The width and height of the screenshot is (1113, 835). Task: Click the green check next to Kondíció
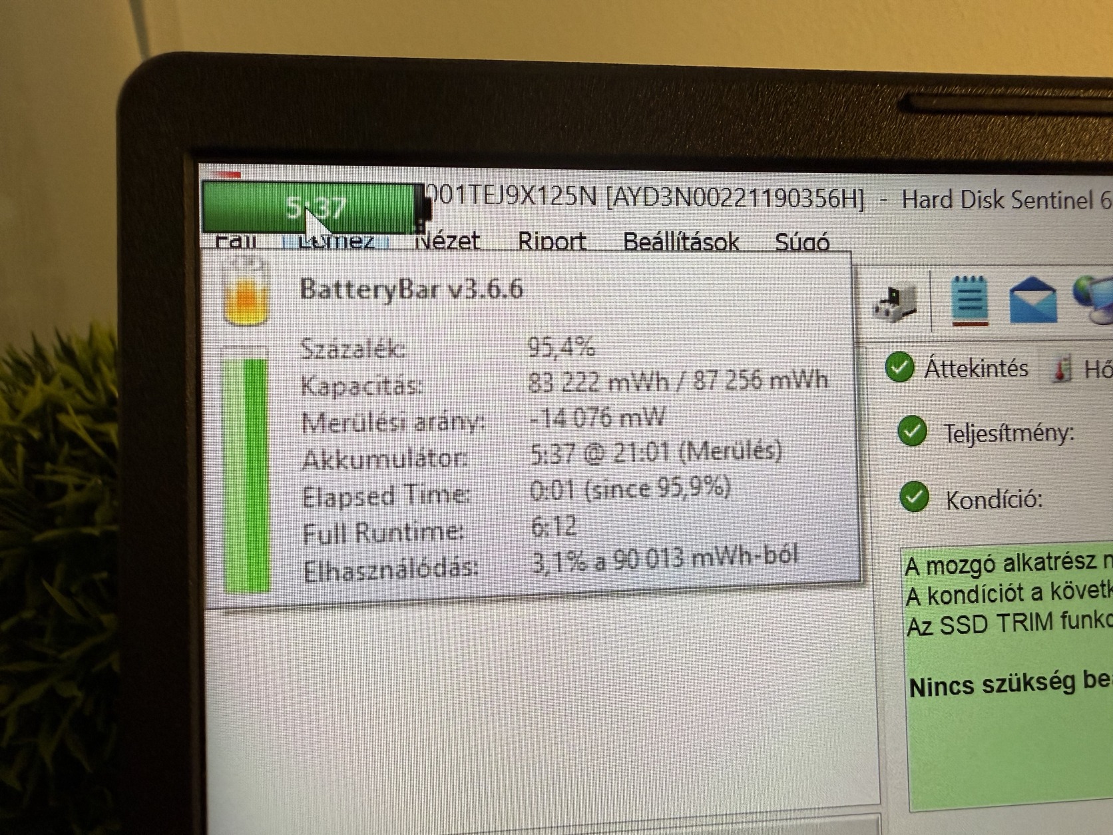click(x=914, y=497)
